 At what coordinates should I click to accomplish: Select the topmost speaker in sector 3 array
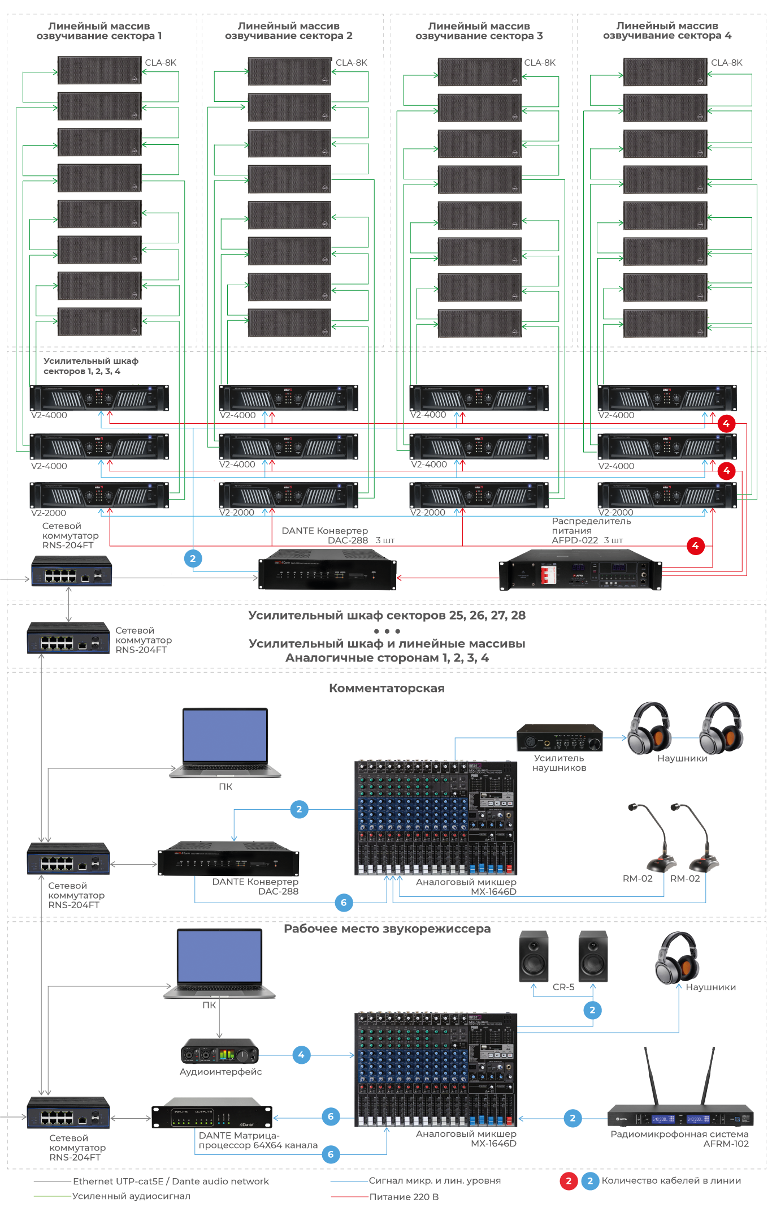(479, 72)
